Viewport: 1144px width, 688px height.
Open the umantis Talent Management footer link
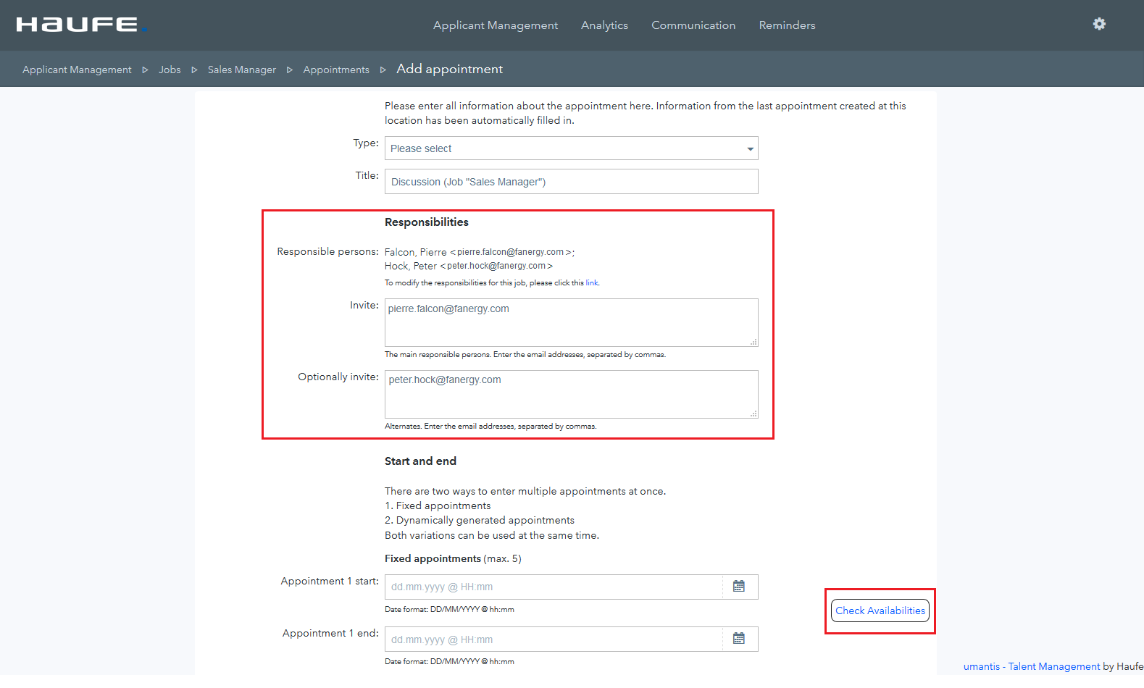pyautogui.click(x=1031, y=666)
